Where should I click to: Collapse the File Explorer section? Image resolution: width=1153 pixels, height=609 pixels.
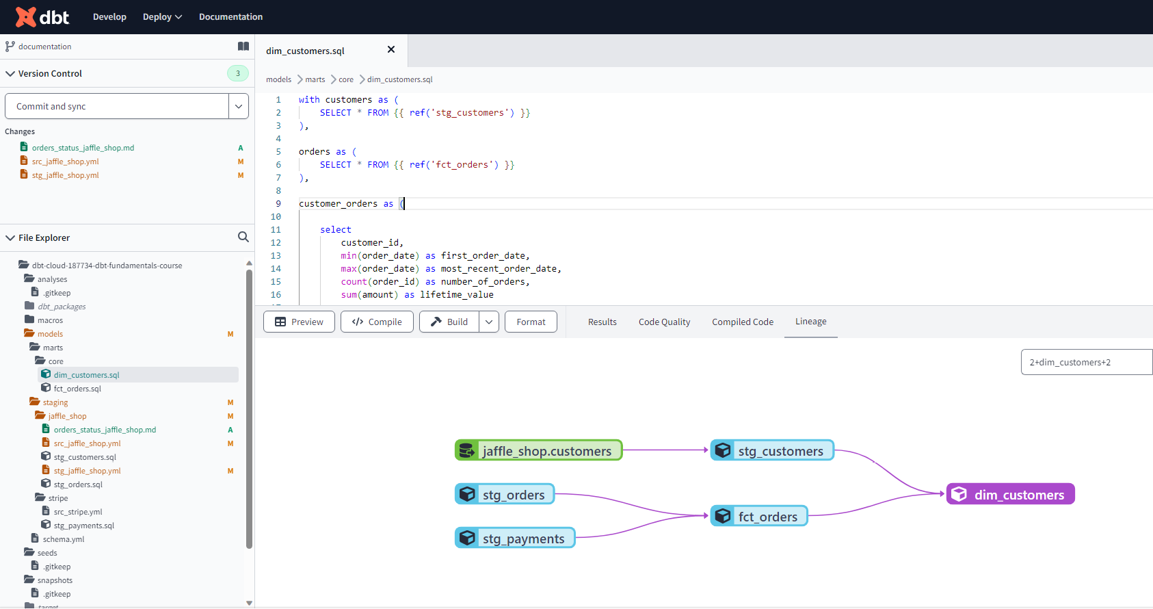coord(10,237)
